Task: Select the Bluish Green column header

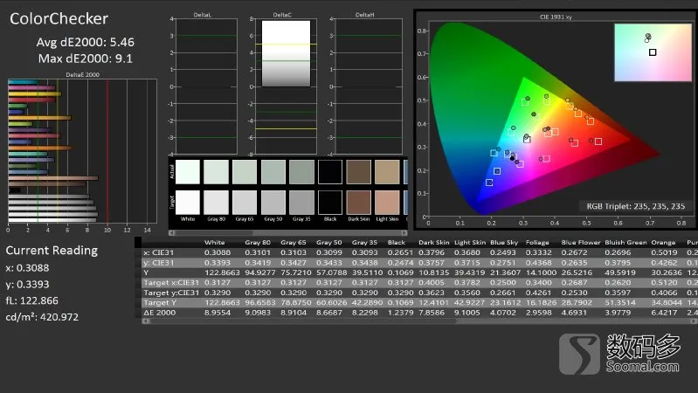Action: tap(624, 243)
